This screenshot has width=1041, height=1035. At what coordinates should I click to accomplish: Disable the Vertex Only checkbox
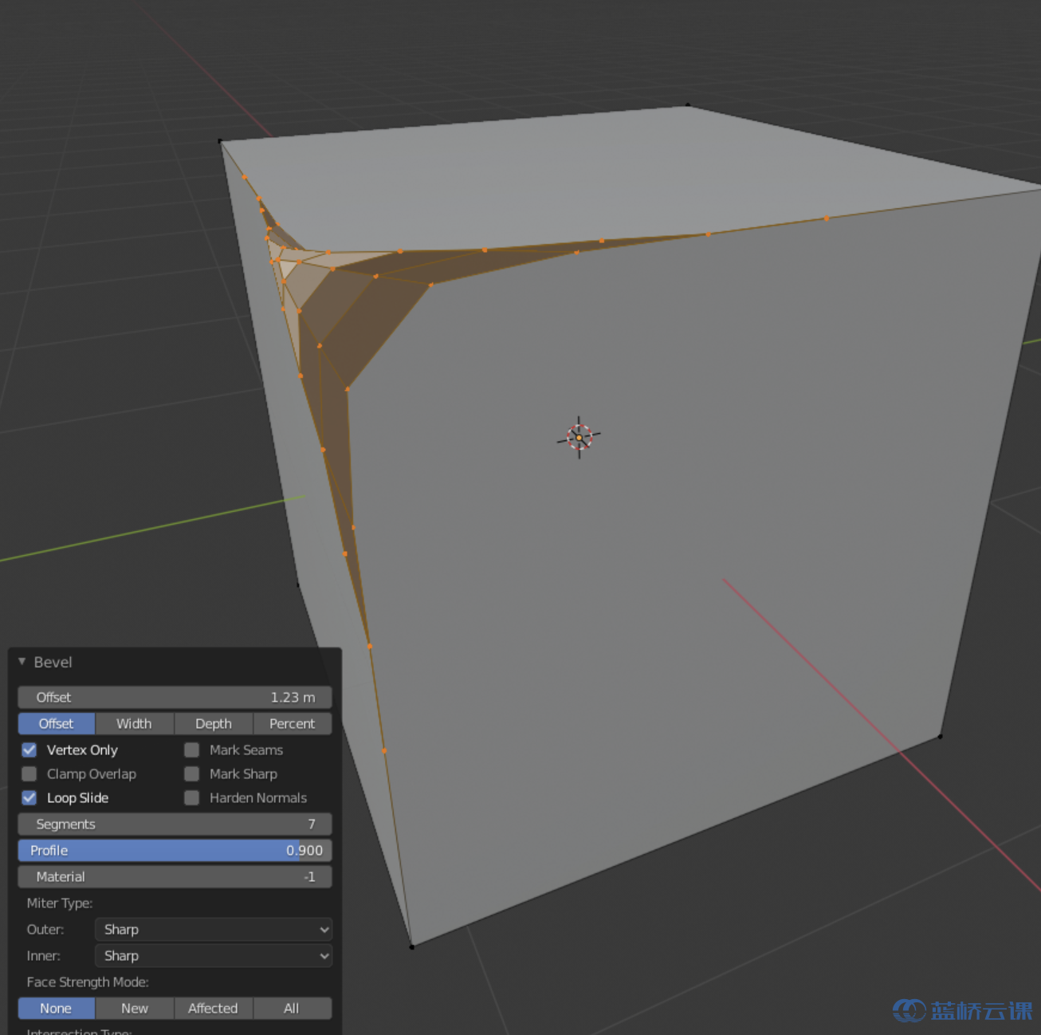click(x=29, y=750)
